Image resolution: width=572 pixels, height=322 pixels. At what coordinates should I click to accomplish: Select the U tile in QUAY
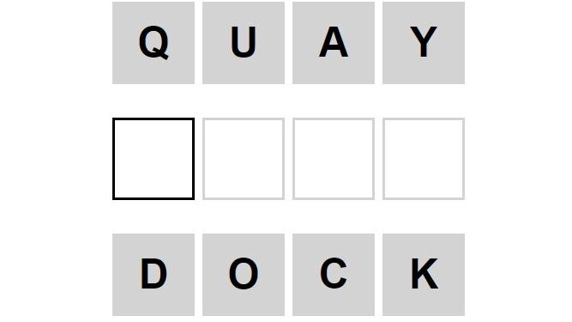point(244,43)
